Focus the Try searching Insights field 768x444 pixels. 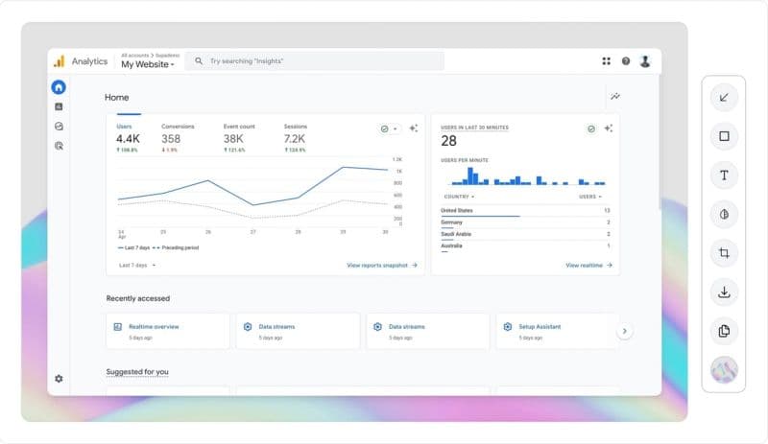[x=315, y=61]
